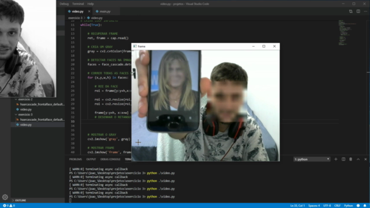Open the Debug menu
The height and width of the screenshot is (208, 370).
pos(64,4)
